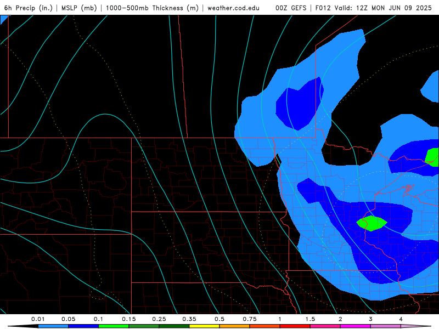Click the '0.1' colorbar tick label
Viewport: 439px width, 329px height.
click(98, 319)
